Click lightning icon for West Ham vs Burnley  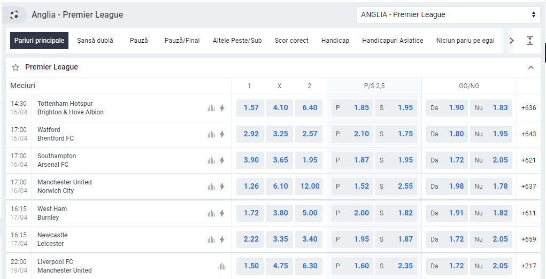click(222, 213)
